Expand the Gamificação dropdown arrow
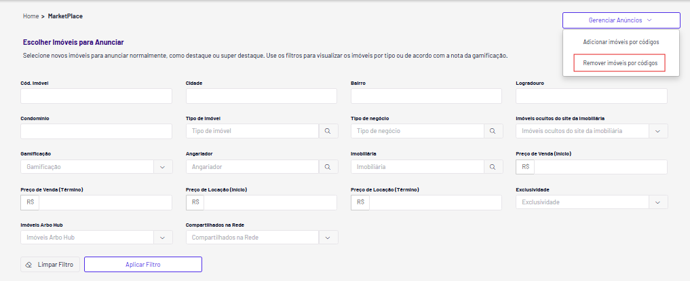The height and width of the screenshot is (281, 690). coord(162,167)
